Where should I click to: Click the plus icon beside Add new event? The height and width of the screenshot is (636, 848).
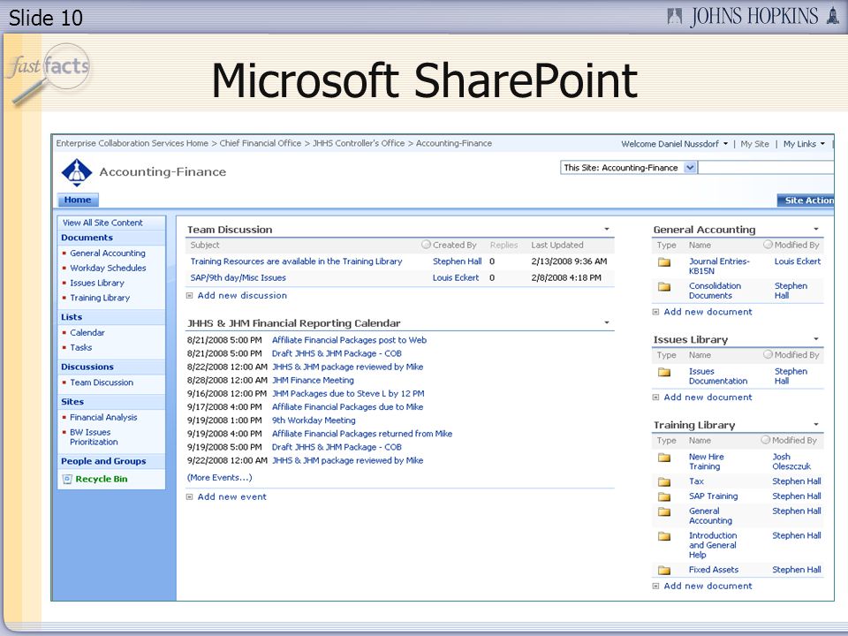[190, 497]
